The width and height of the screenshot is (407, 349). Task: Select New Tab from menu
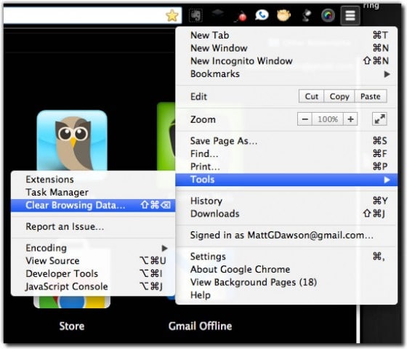[x=286, y=35]
